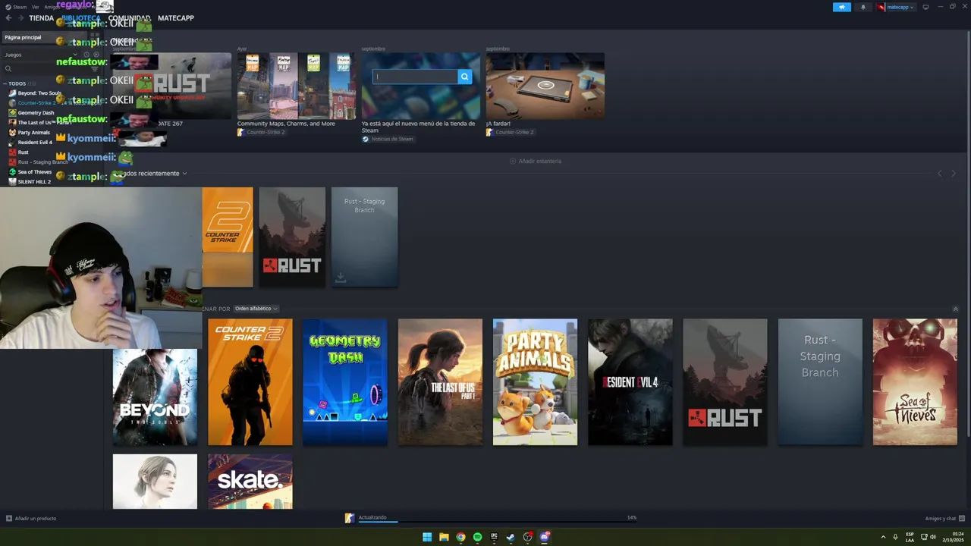Viewport: 971px width, 546px height.
Task: Open the MATECAPP profile tab
Action: pos(176,18)
